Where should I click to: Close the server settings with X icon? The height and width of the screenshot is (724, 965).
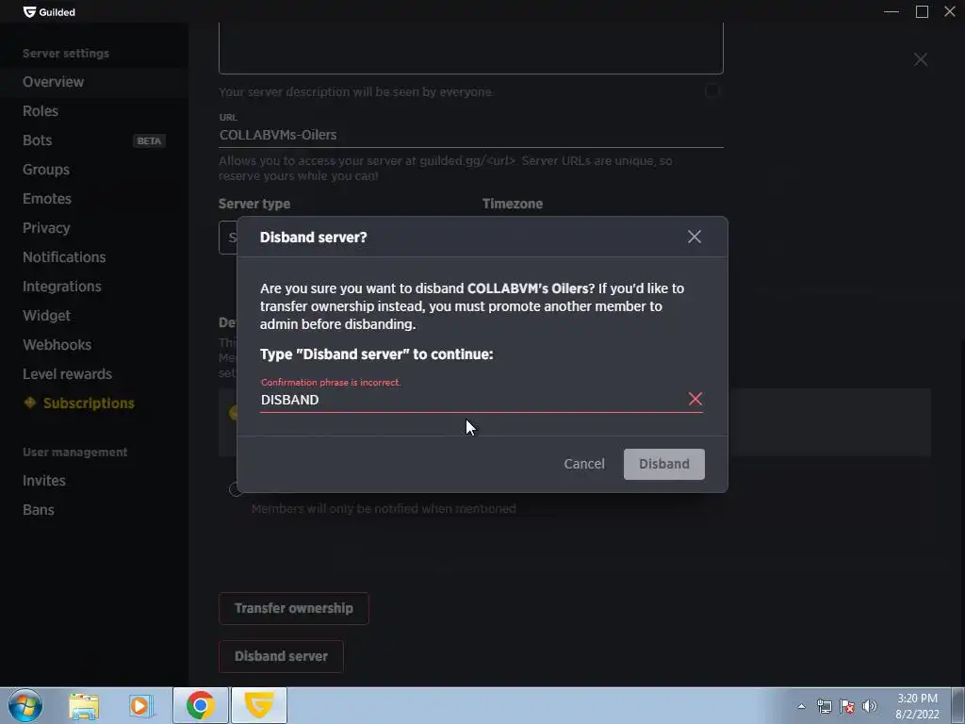(x=921, y=59)
